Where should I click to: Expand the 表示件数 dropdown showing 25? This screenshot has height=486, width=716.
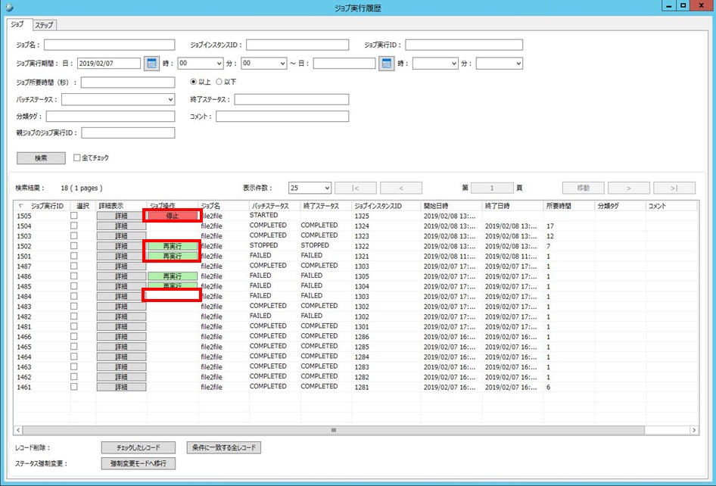(x=310, y=188)
